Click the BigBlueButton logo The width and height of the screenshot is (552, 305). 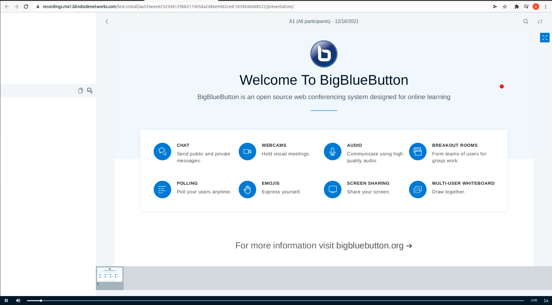[324, 54]
